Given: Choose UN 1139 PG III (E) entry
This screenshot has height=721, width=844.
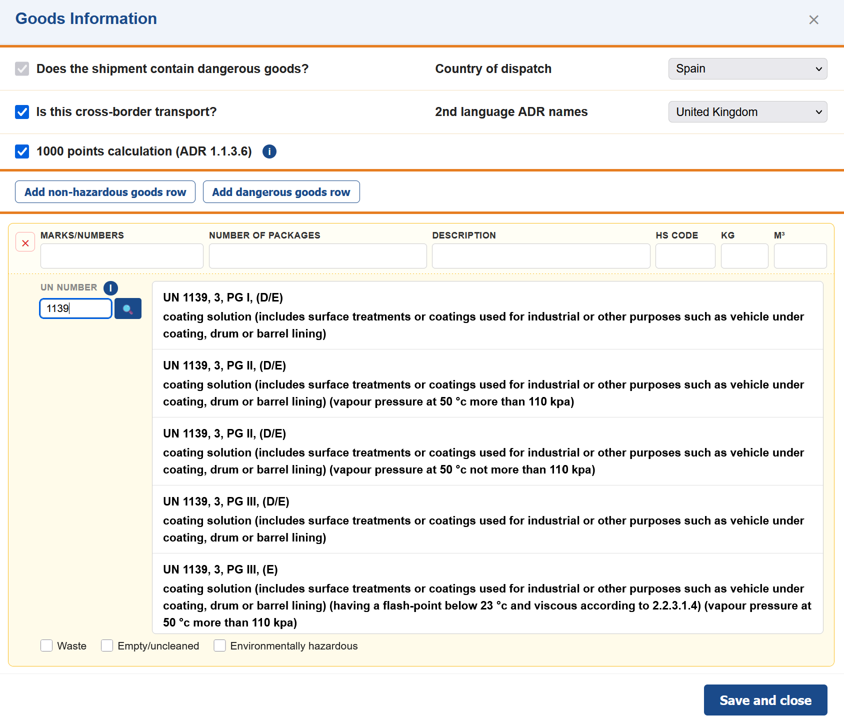Looking at the screenshot, I should (x=487, y=595).
